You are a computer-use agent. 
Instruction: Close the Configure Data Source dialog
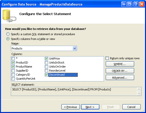[x=142, y=4]
